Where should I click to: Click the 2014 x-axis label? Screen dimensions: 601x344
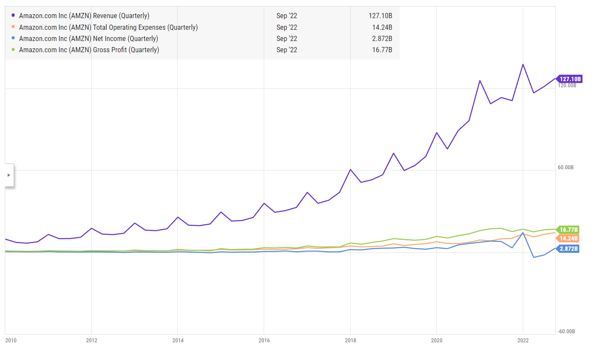tap(177, 340)
